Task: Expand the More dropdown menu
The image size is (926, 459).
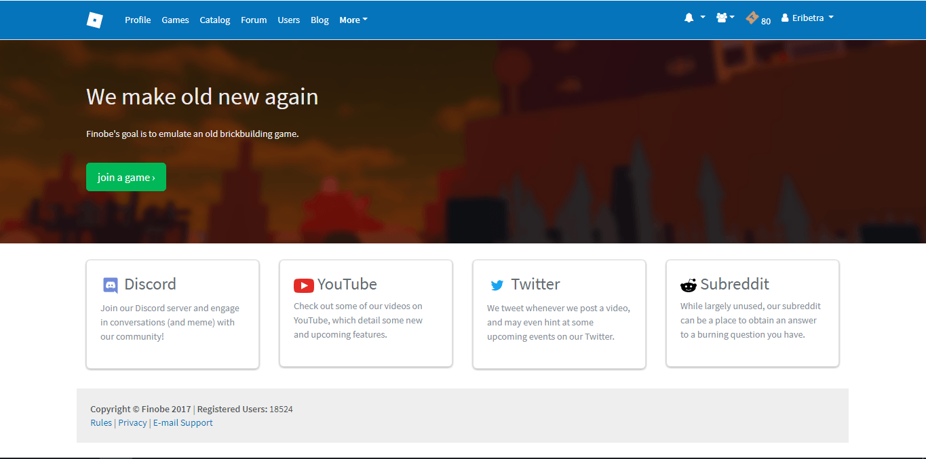Action: pyautogui.click(x=353, y=20)
